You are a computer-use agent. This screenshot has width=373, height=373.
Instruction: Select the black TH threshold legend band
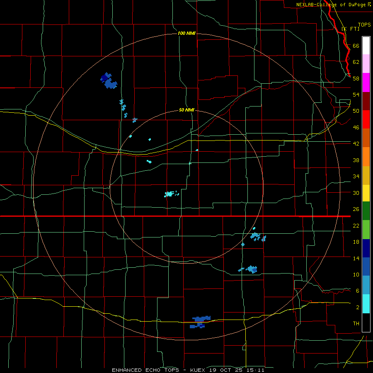coord(366,322)
